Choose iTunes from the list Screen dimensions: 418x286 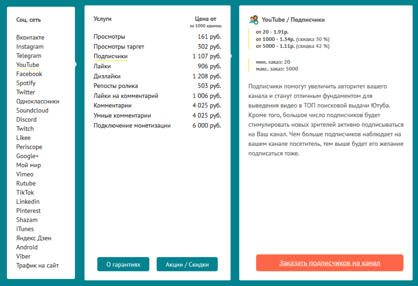click(25, 229)
